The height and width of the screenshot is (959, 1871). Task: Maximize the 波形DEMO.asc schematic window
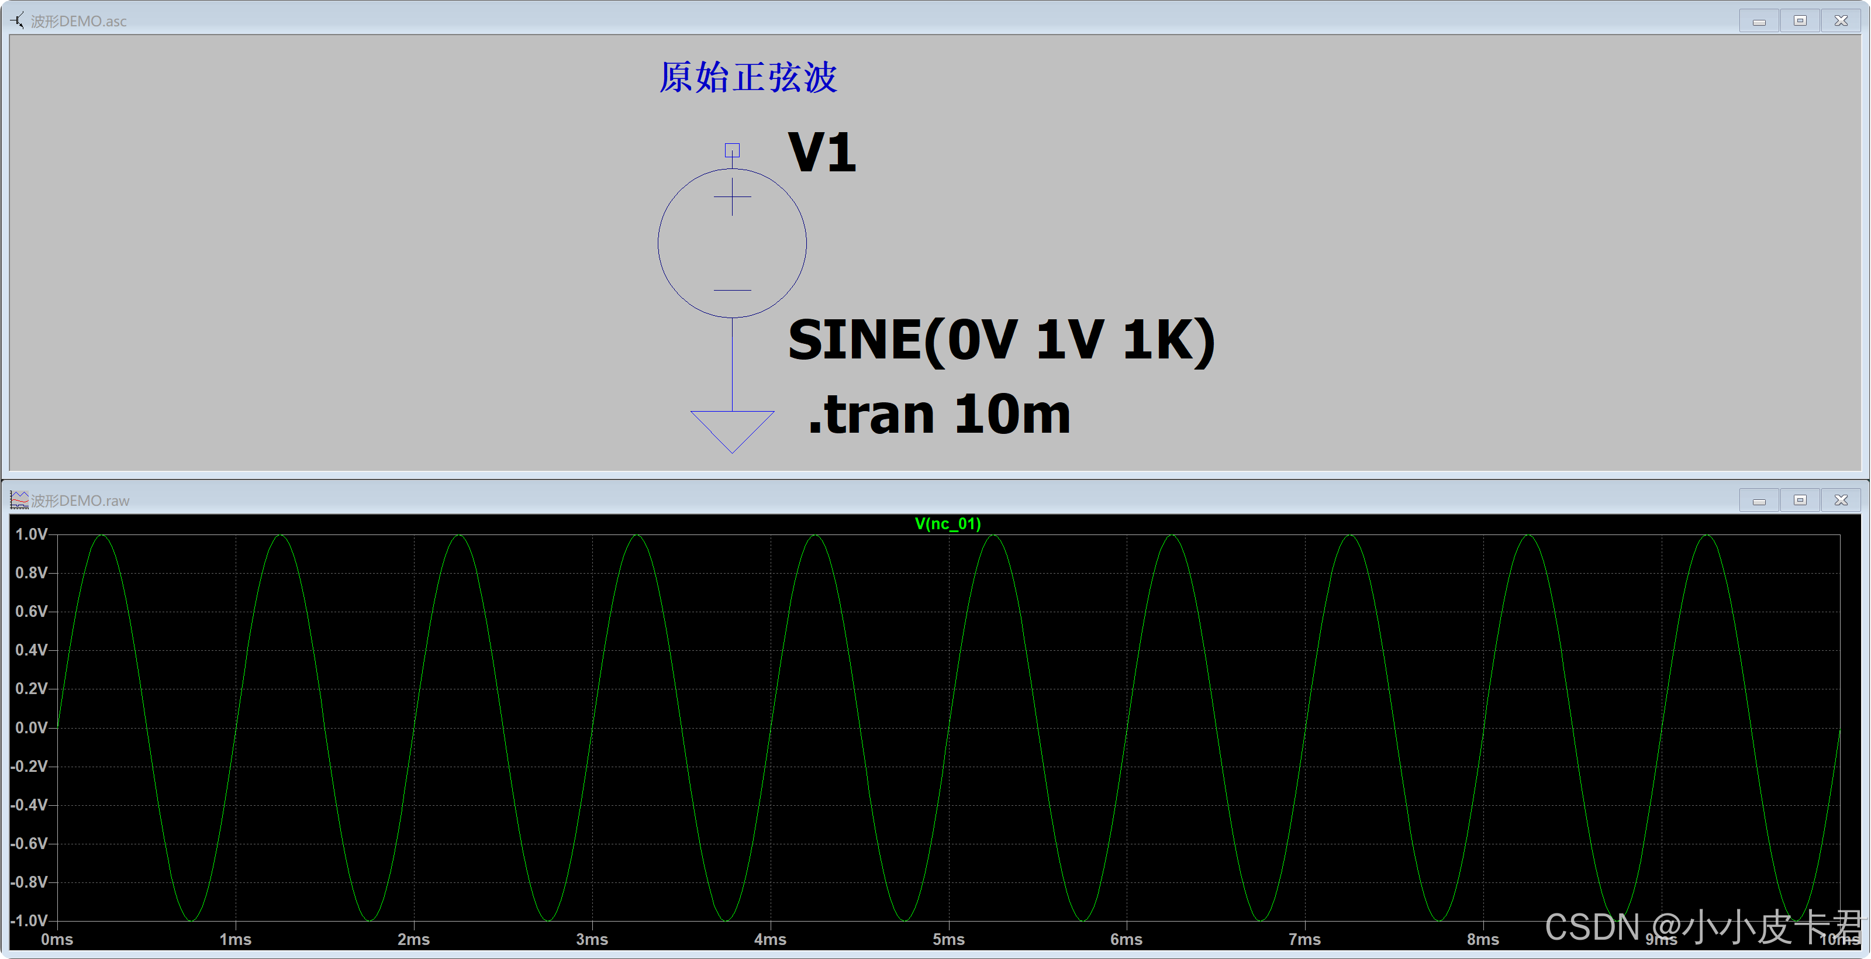click(x=1800, y=20)
